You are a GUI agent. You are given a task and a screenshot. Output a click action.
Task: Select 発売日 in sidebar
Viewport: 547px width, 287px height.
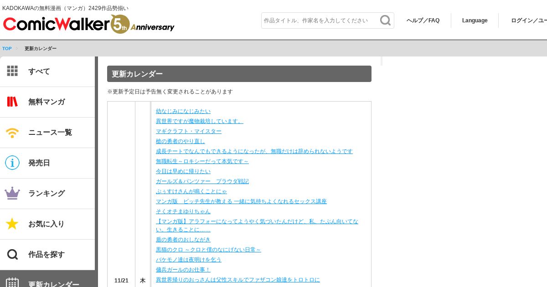[x=47, y=163]
